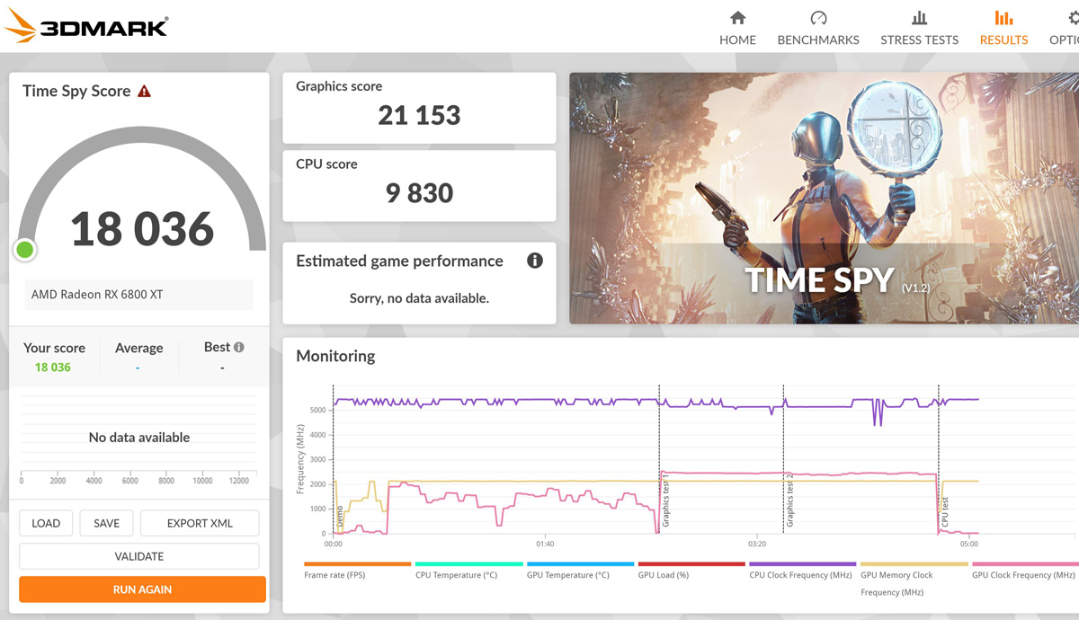Click the Benchmarks gauge icon
Image resolution: width=1079 pixels, height=620 pixels.
tap(818, 18)
